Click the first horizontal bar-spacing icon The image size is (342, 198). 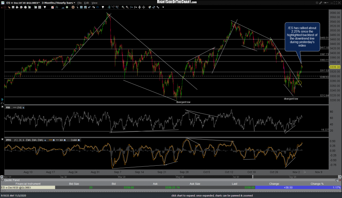(131, 7)
